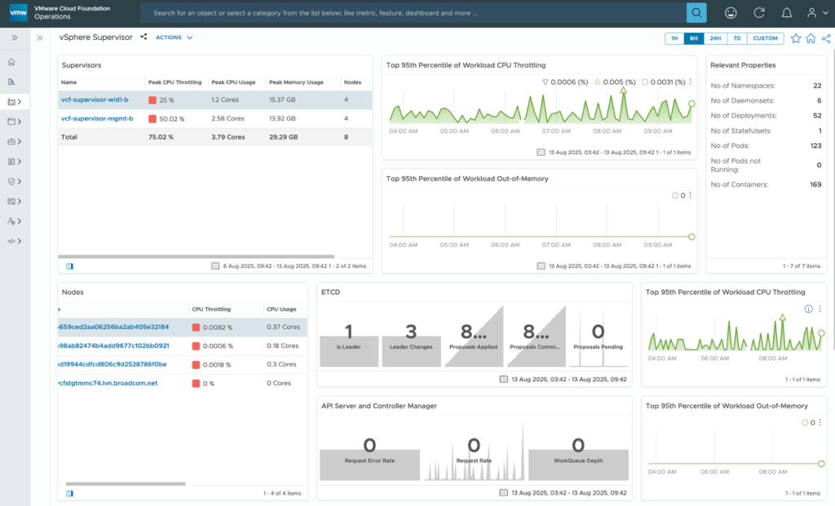Image resolution: width=835 pixels, height=506 pixels.
Task: Open vcf-supervisor-wld1-b supervisor link
Action: pyautogui.click(x=95, y=99)
